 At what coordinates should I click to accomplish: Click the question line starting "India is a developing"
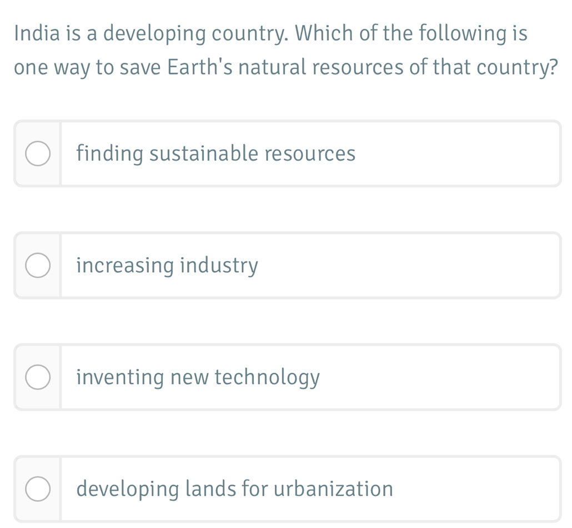(x=270, y=34)
